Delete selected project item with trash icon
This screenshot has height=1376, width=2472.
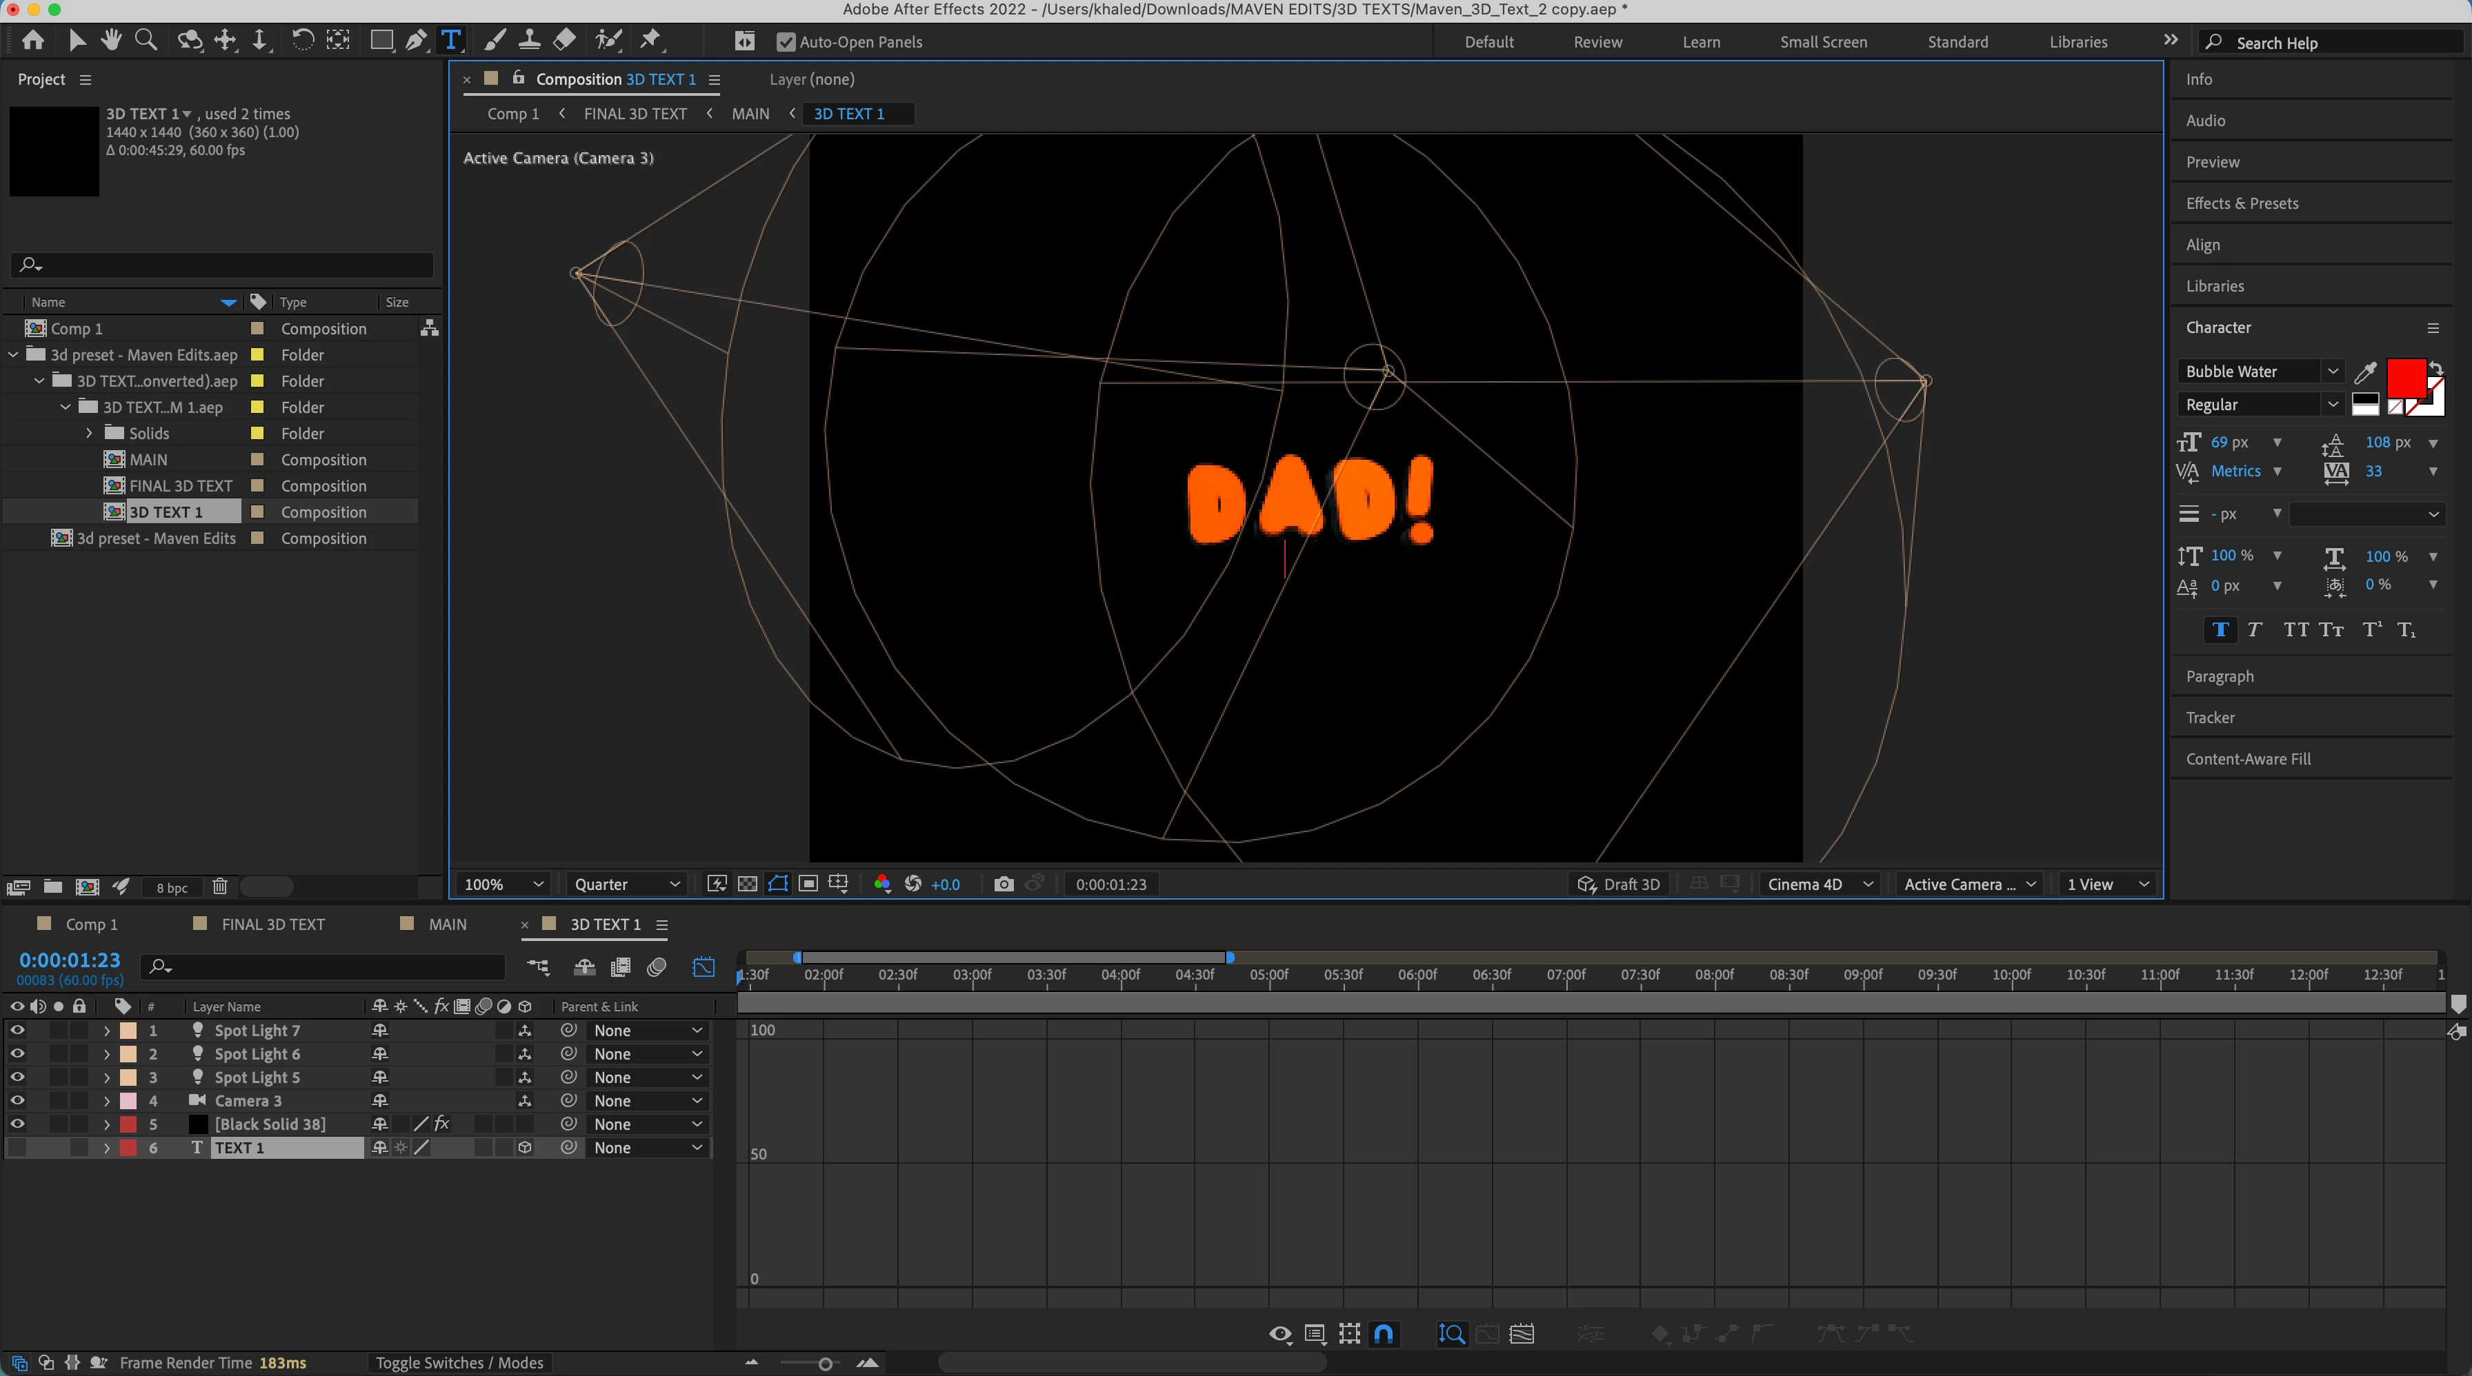tap(220, 887)
